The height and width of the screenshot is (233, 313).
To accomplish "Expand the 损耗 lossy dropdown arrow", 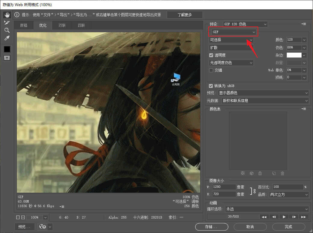I will click(x=304, y=77).
